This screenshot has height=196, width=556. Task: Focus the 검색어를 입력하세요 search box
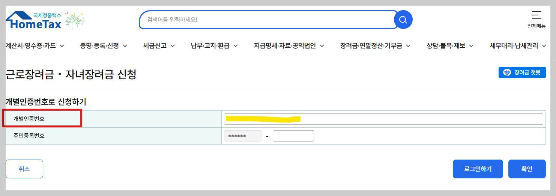pos(268,20)
